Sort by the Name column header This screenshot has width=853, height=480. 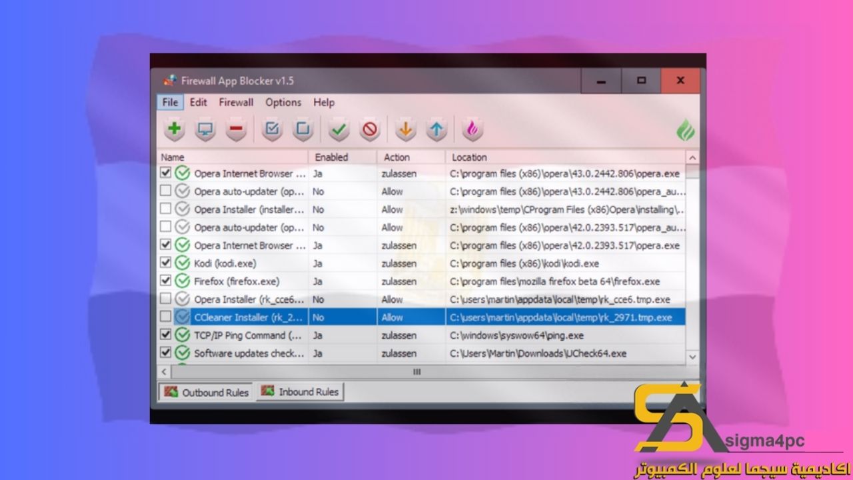click(233, 157)
